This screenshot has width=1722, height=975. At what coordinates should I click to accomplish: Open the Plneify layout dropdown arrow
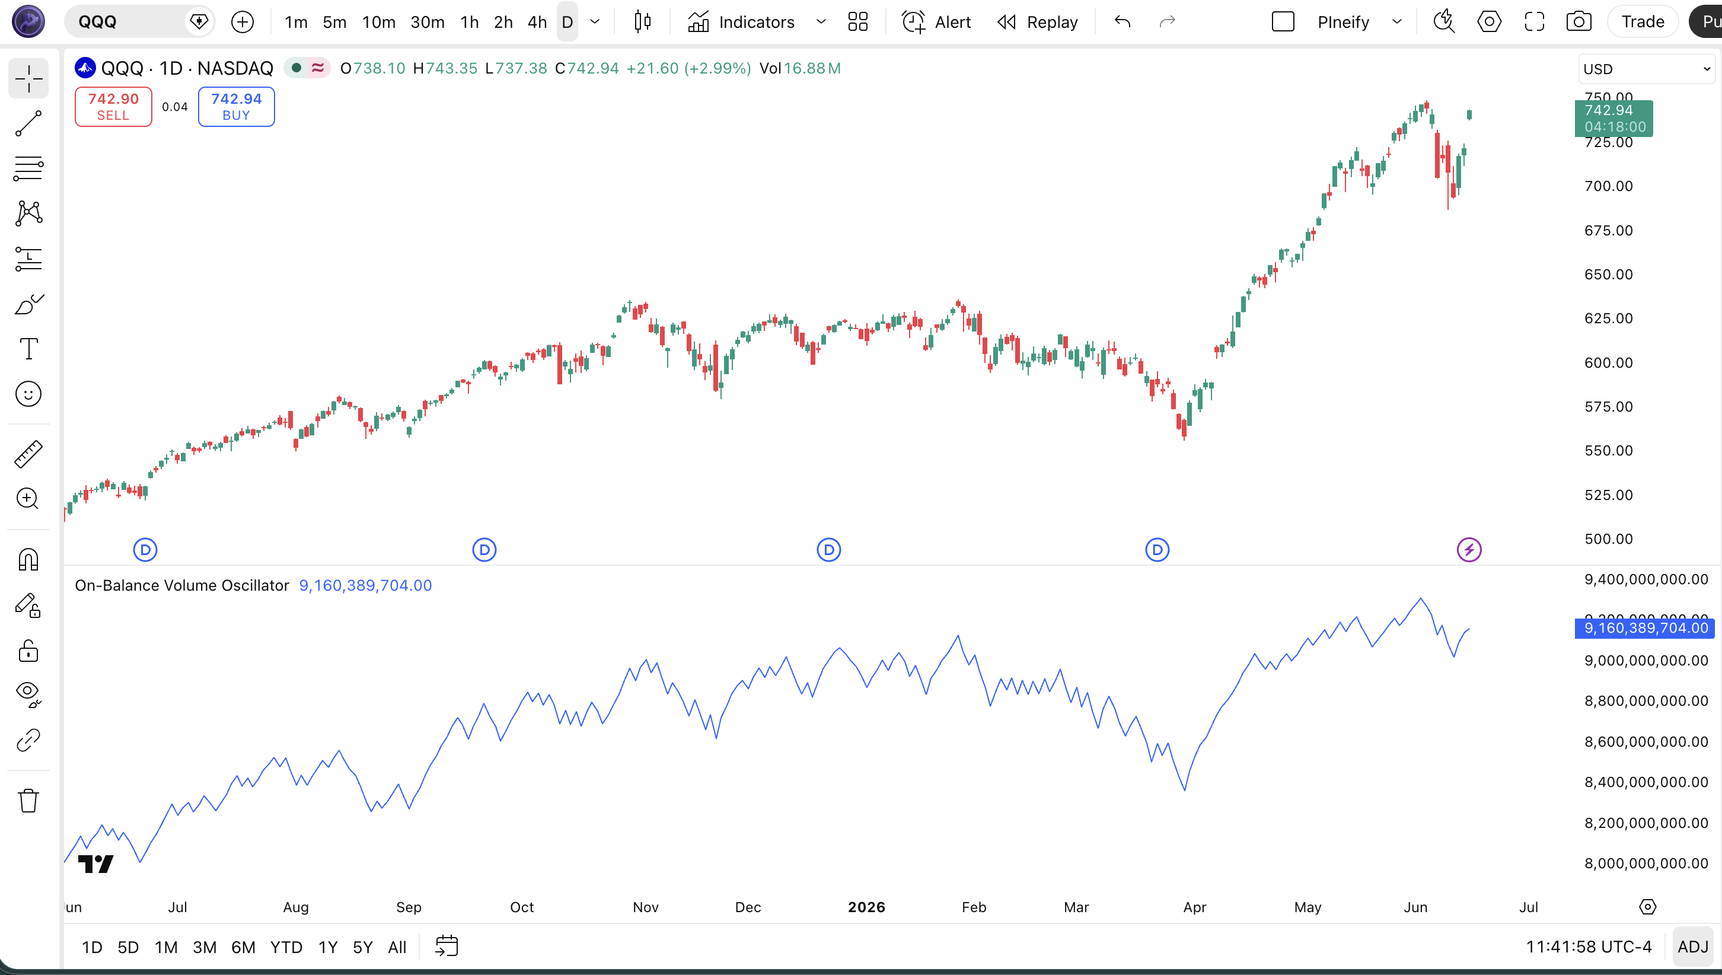point(1396,22)
